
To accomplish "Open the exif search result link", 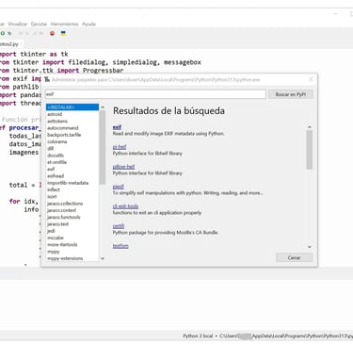I will pos(117,127).
